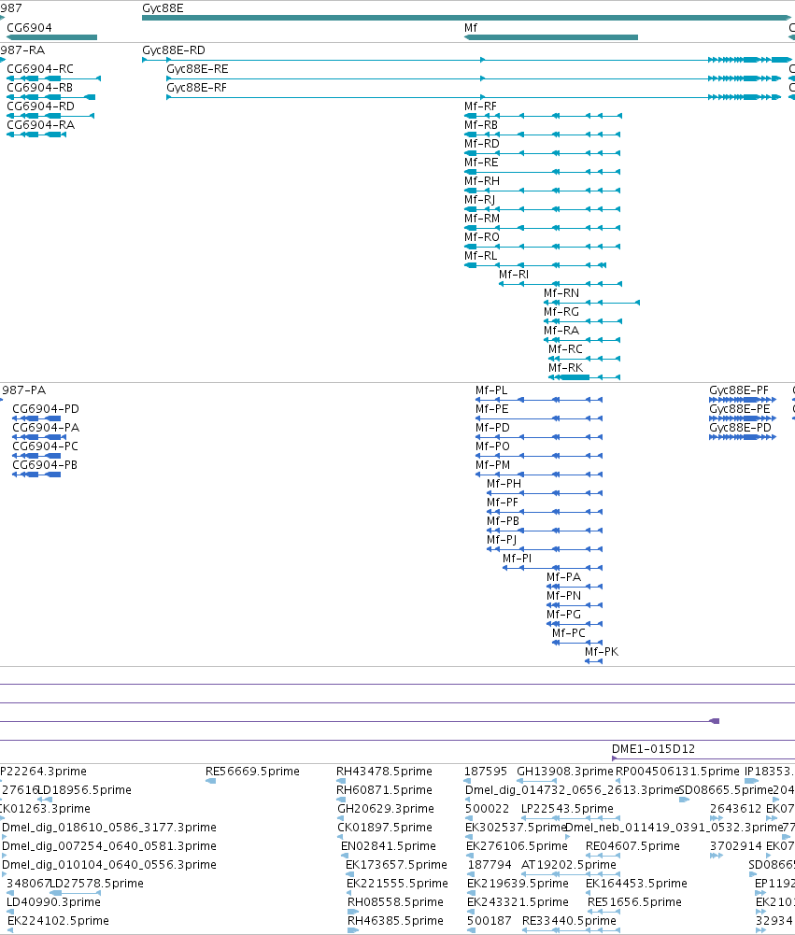Select EST RH60871.5prime
The height and width of the screenshot is (935, 795).
[384, 790]
